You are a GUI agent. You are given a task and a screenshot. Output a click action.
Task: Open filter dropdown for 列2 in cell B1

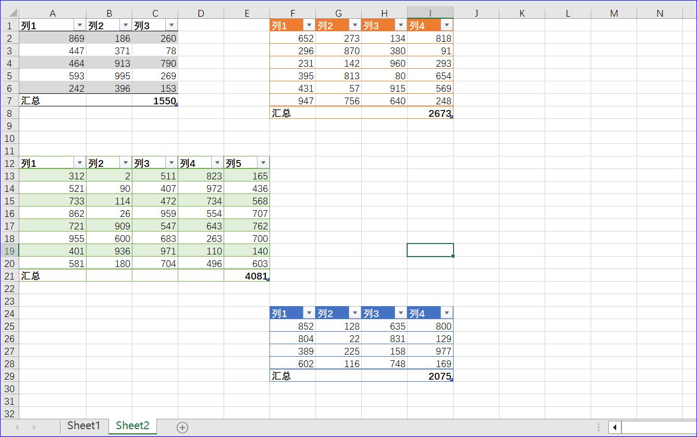click(x=126, y=26)
